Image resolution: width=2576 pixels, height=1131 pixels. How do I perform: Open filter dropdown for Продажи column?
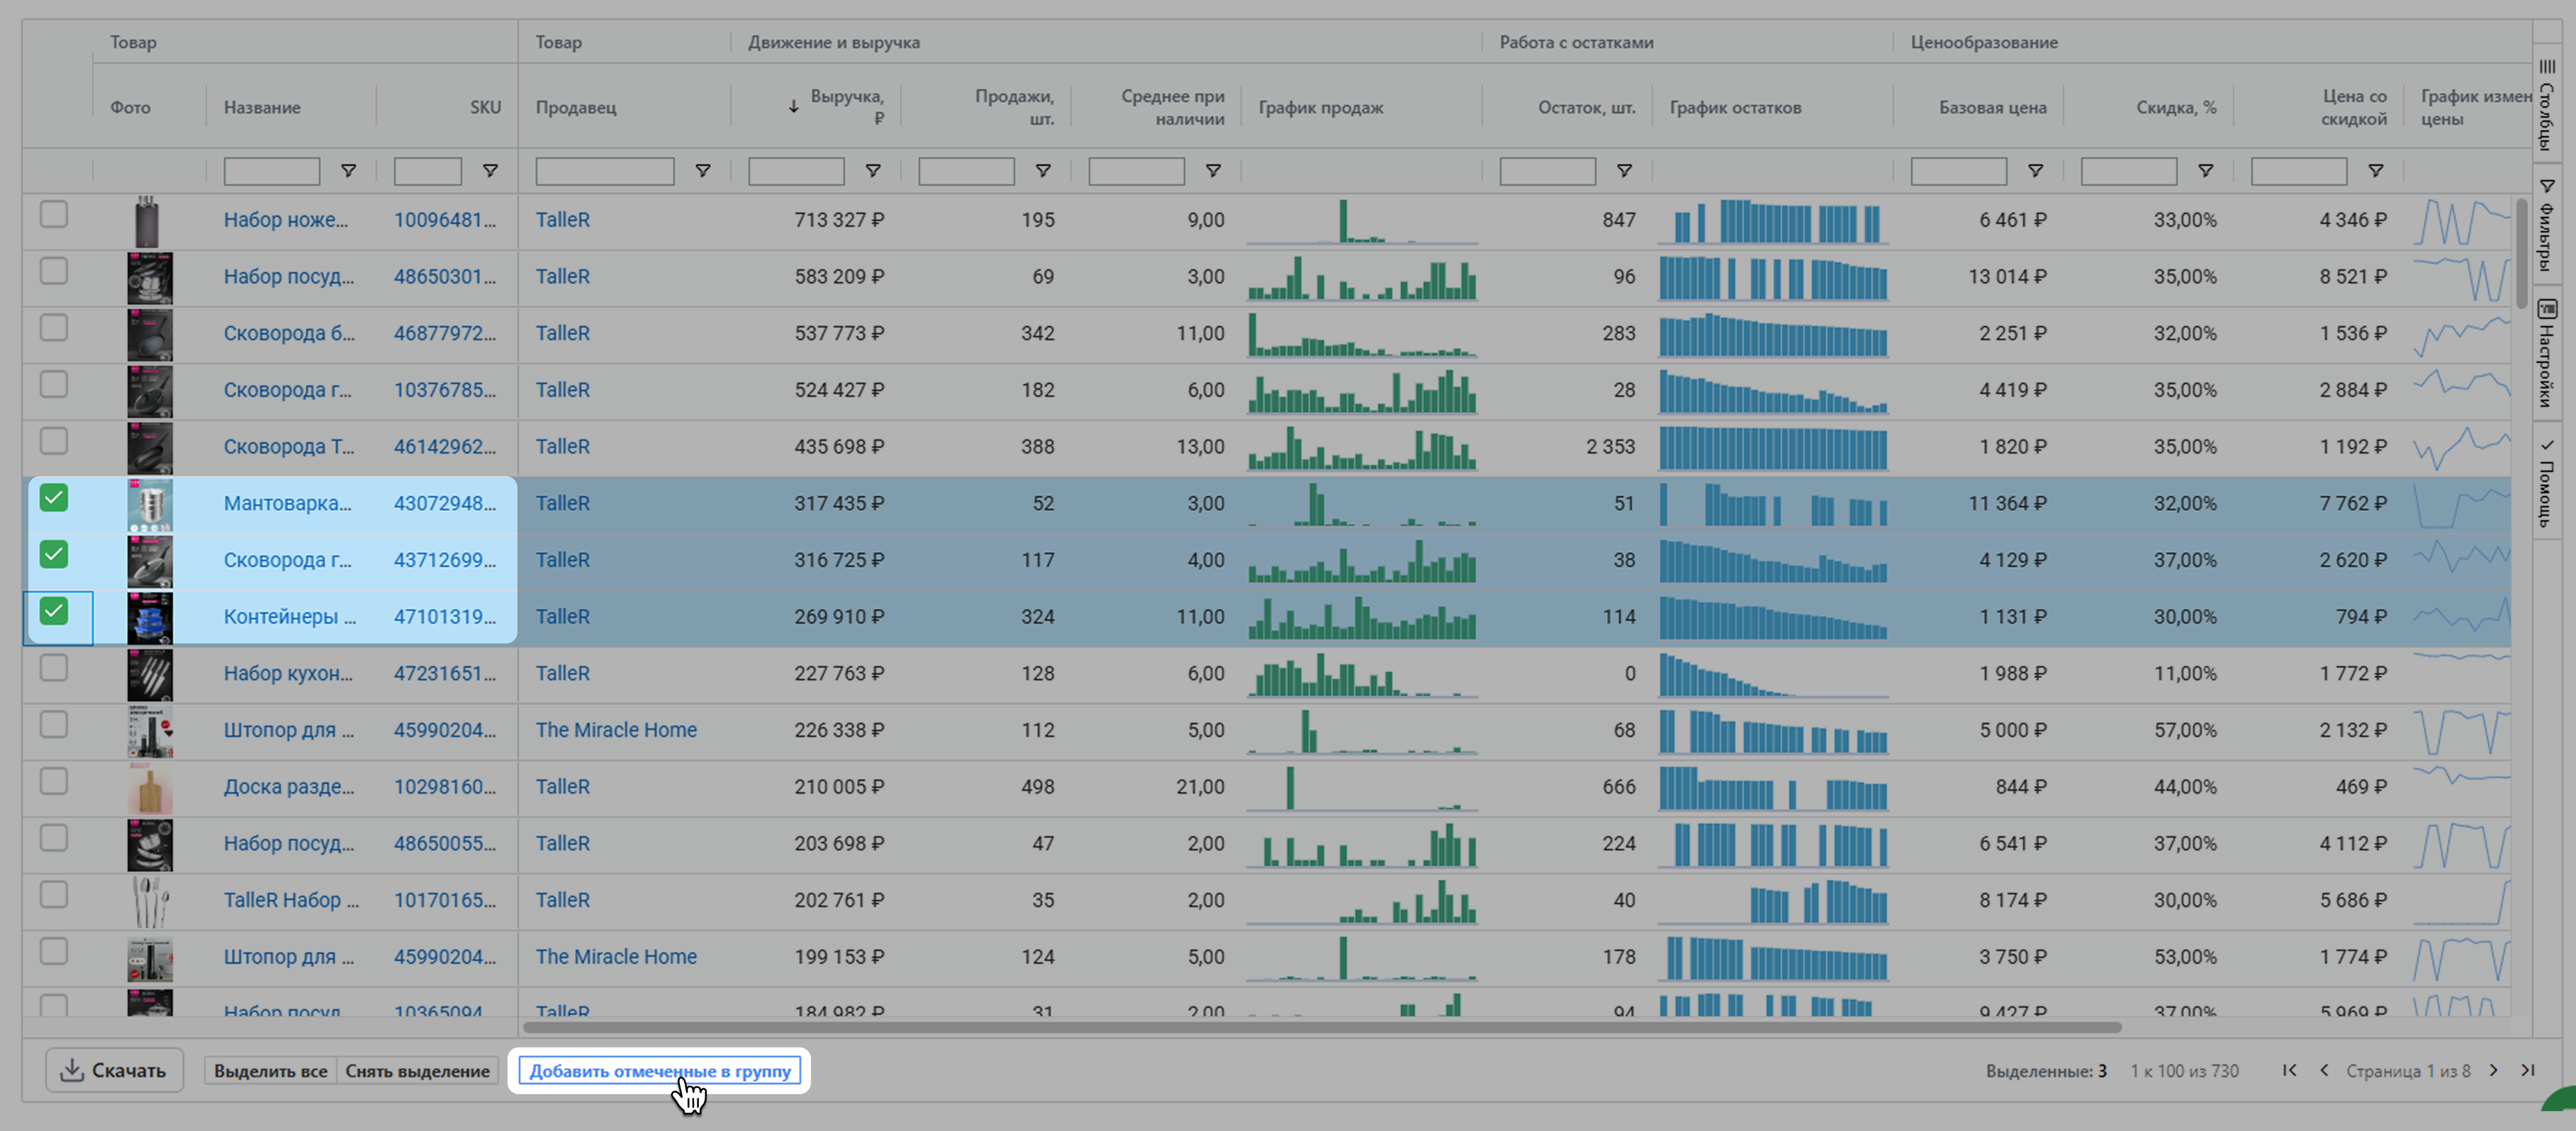click(1042, 171)
